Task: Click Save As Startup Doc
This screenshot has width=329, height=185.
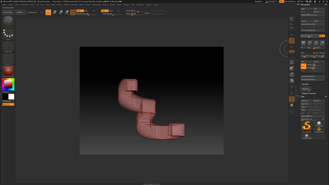Action: tap(313, 30)
